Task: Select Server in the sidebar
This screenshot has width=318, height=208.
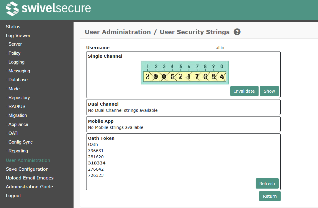Action: tap(15, 44)
